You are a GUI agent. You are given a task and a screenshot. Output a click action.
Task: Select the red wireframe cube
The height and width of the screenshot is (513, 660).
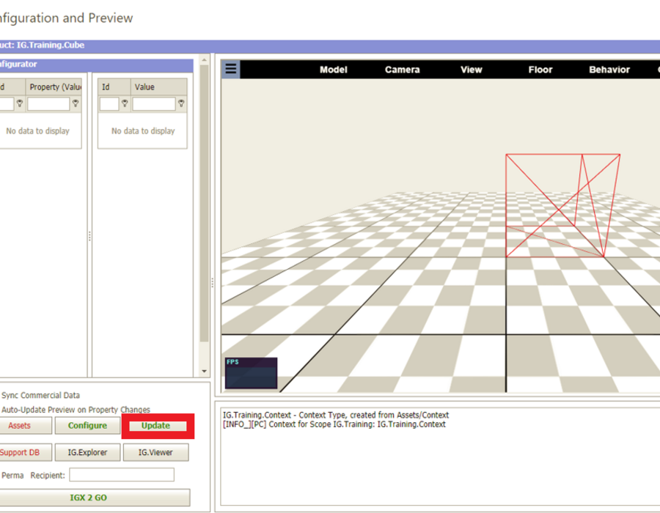pos(562,206)
